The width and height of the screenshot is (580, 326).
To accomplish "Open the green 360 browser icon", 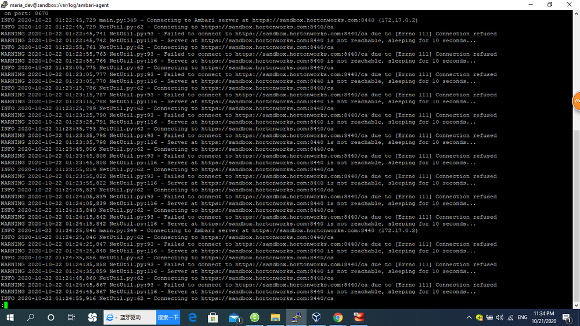I will [255, 317].
